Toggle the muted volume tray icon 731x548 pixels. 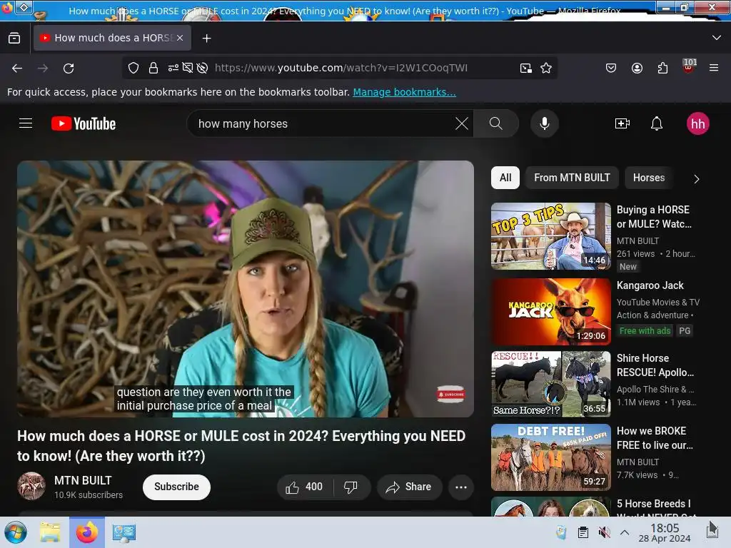point(604,532)
